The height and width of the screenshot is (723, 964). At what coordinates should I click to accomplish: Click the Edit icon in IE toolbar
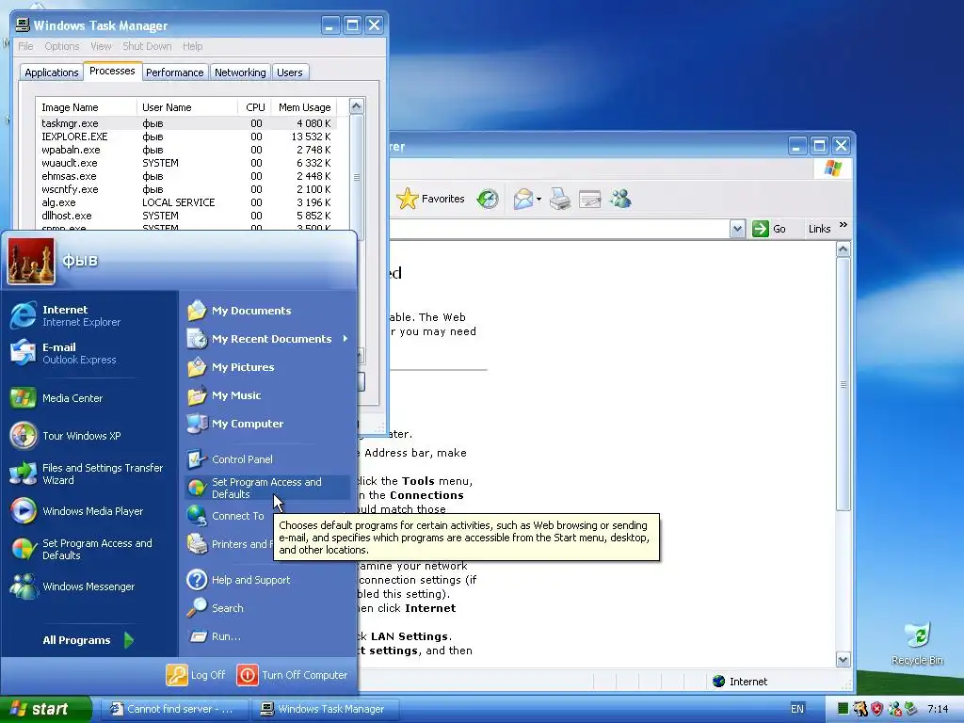(x=589, y=199)
